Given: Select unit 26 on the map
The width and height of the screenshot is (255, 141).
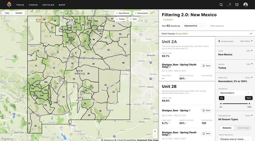Looking at the screenshot, I should coord(35,126).
